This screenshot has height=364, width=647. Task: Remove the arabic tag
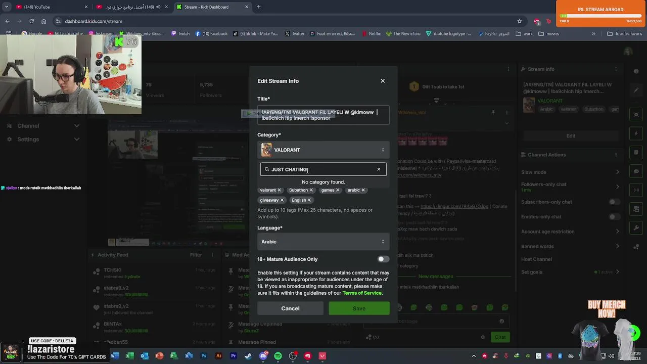(363, 190)
